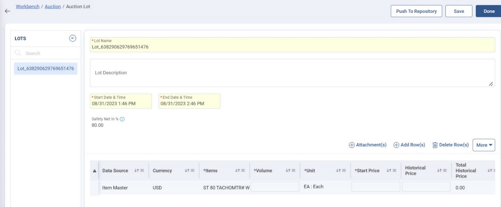
Task: Expand the More dropdown menu
Action: (483, 145)
